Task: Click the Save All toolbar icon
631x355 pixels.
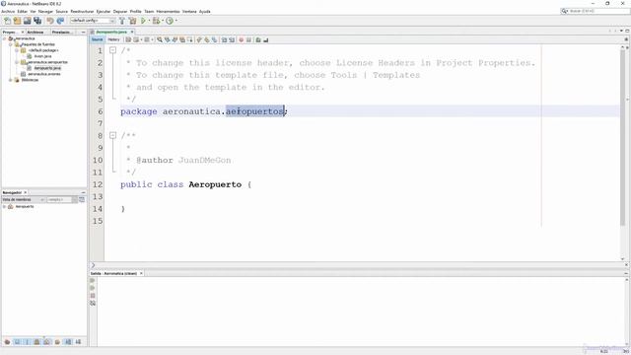Action: (37, 21)
